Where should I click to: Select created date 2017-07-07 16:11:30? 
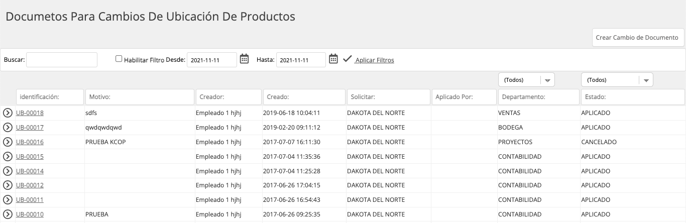[x=292, y=142]
